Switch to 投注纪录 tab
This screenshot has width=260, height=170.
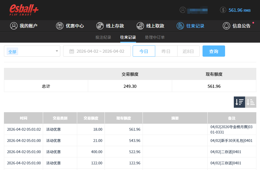coord(103,37)
